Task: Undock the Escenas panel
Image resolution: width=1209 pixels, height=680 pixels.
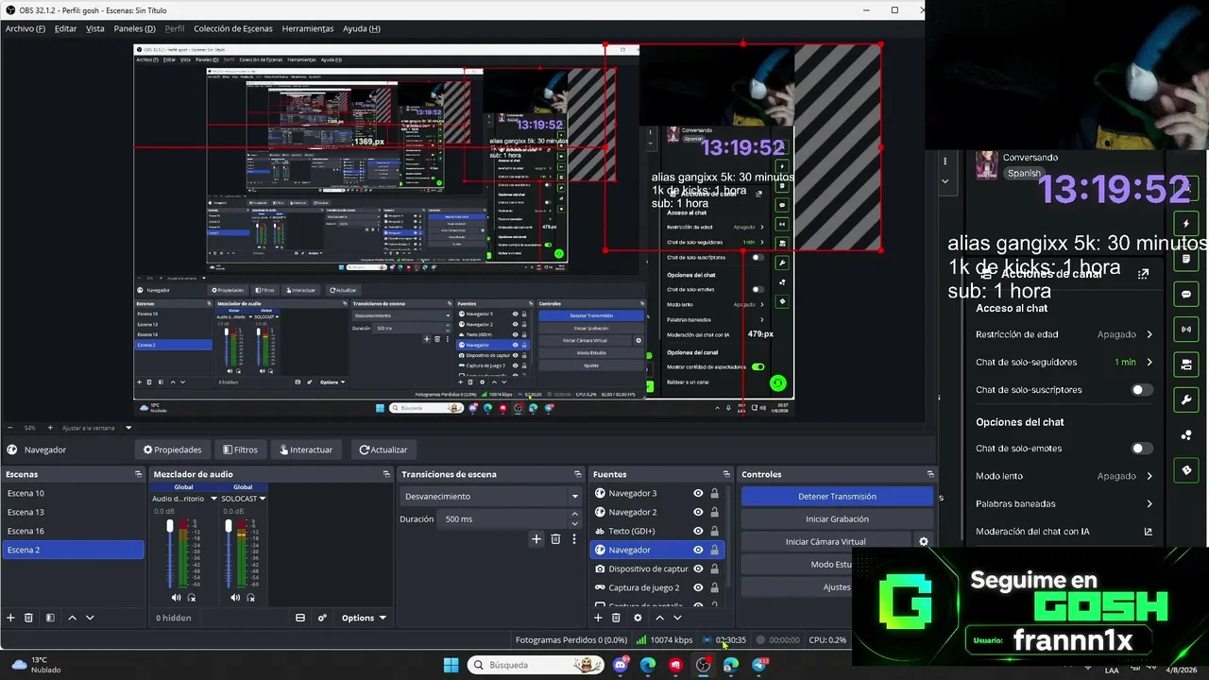Action: (138, 474)
